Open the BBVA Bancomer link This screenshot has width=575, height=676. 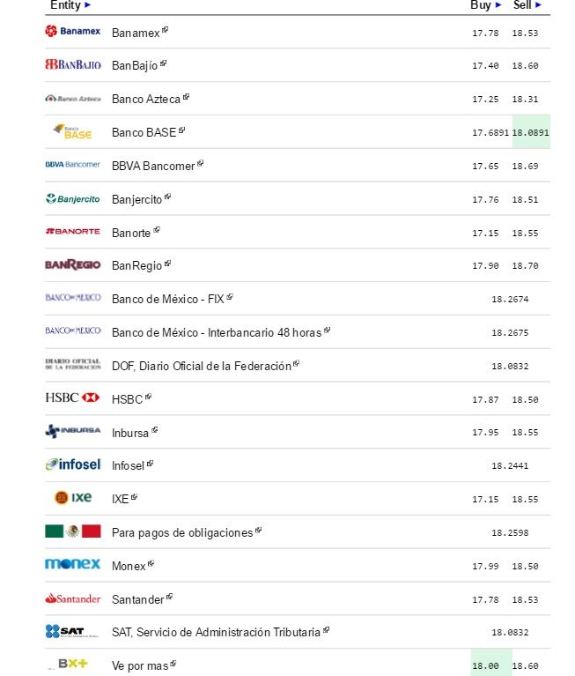(153, 166)
